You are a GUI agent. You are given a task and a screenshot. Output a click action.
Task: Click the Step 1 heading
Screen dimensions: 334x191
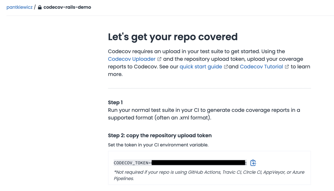(115, 102)
